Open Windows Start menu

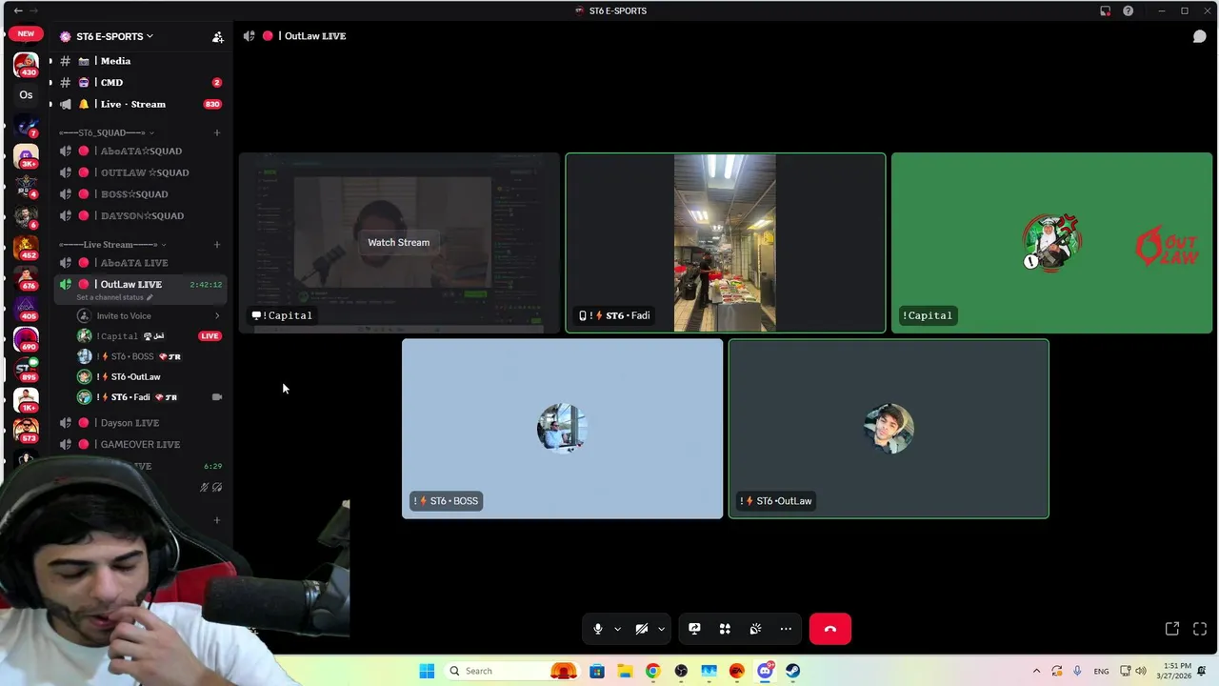point(427,671)
